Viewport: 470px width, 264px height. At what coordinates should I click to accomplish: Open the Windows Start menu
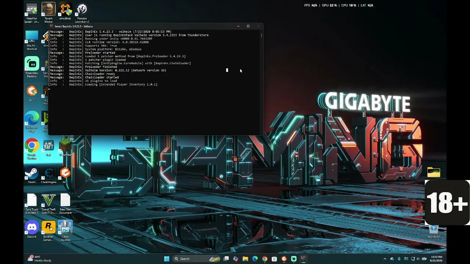tap(167, 258)
